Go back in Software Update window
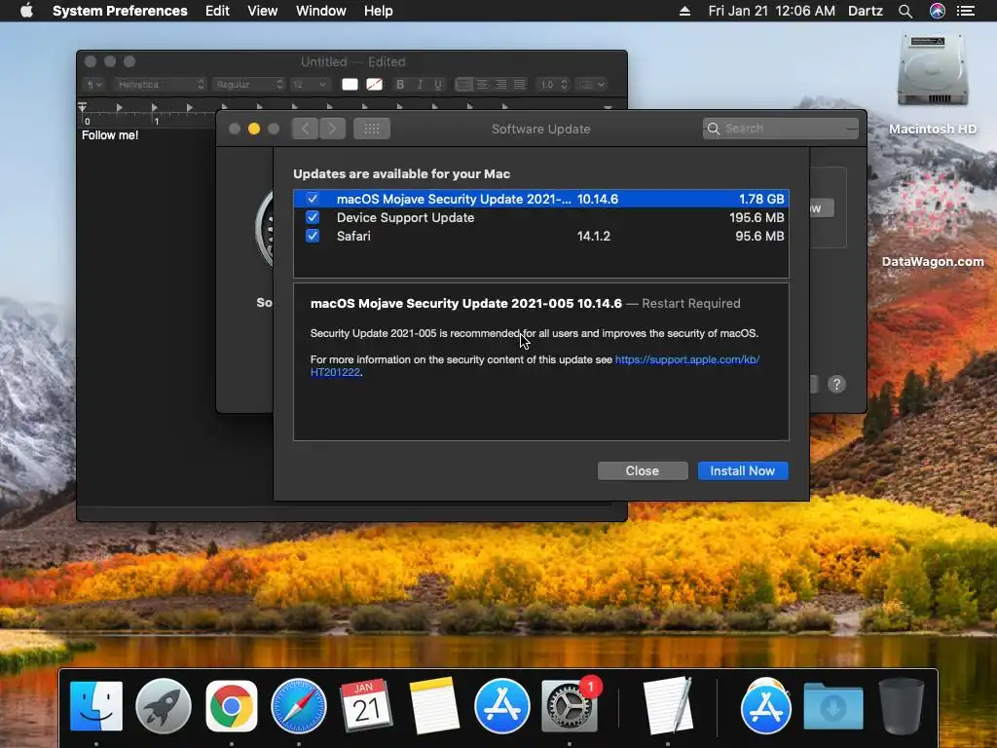This screenshot has width=997, height=748. (x=305, y=129)
